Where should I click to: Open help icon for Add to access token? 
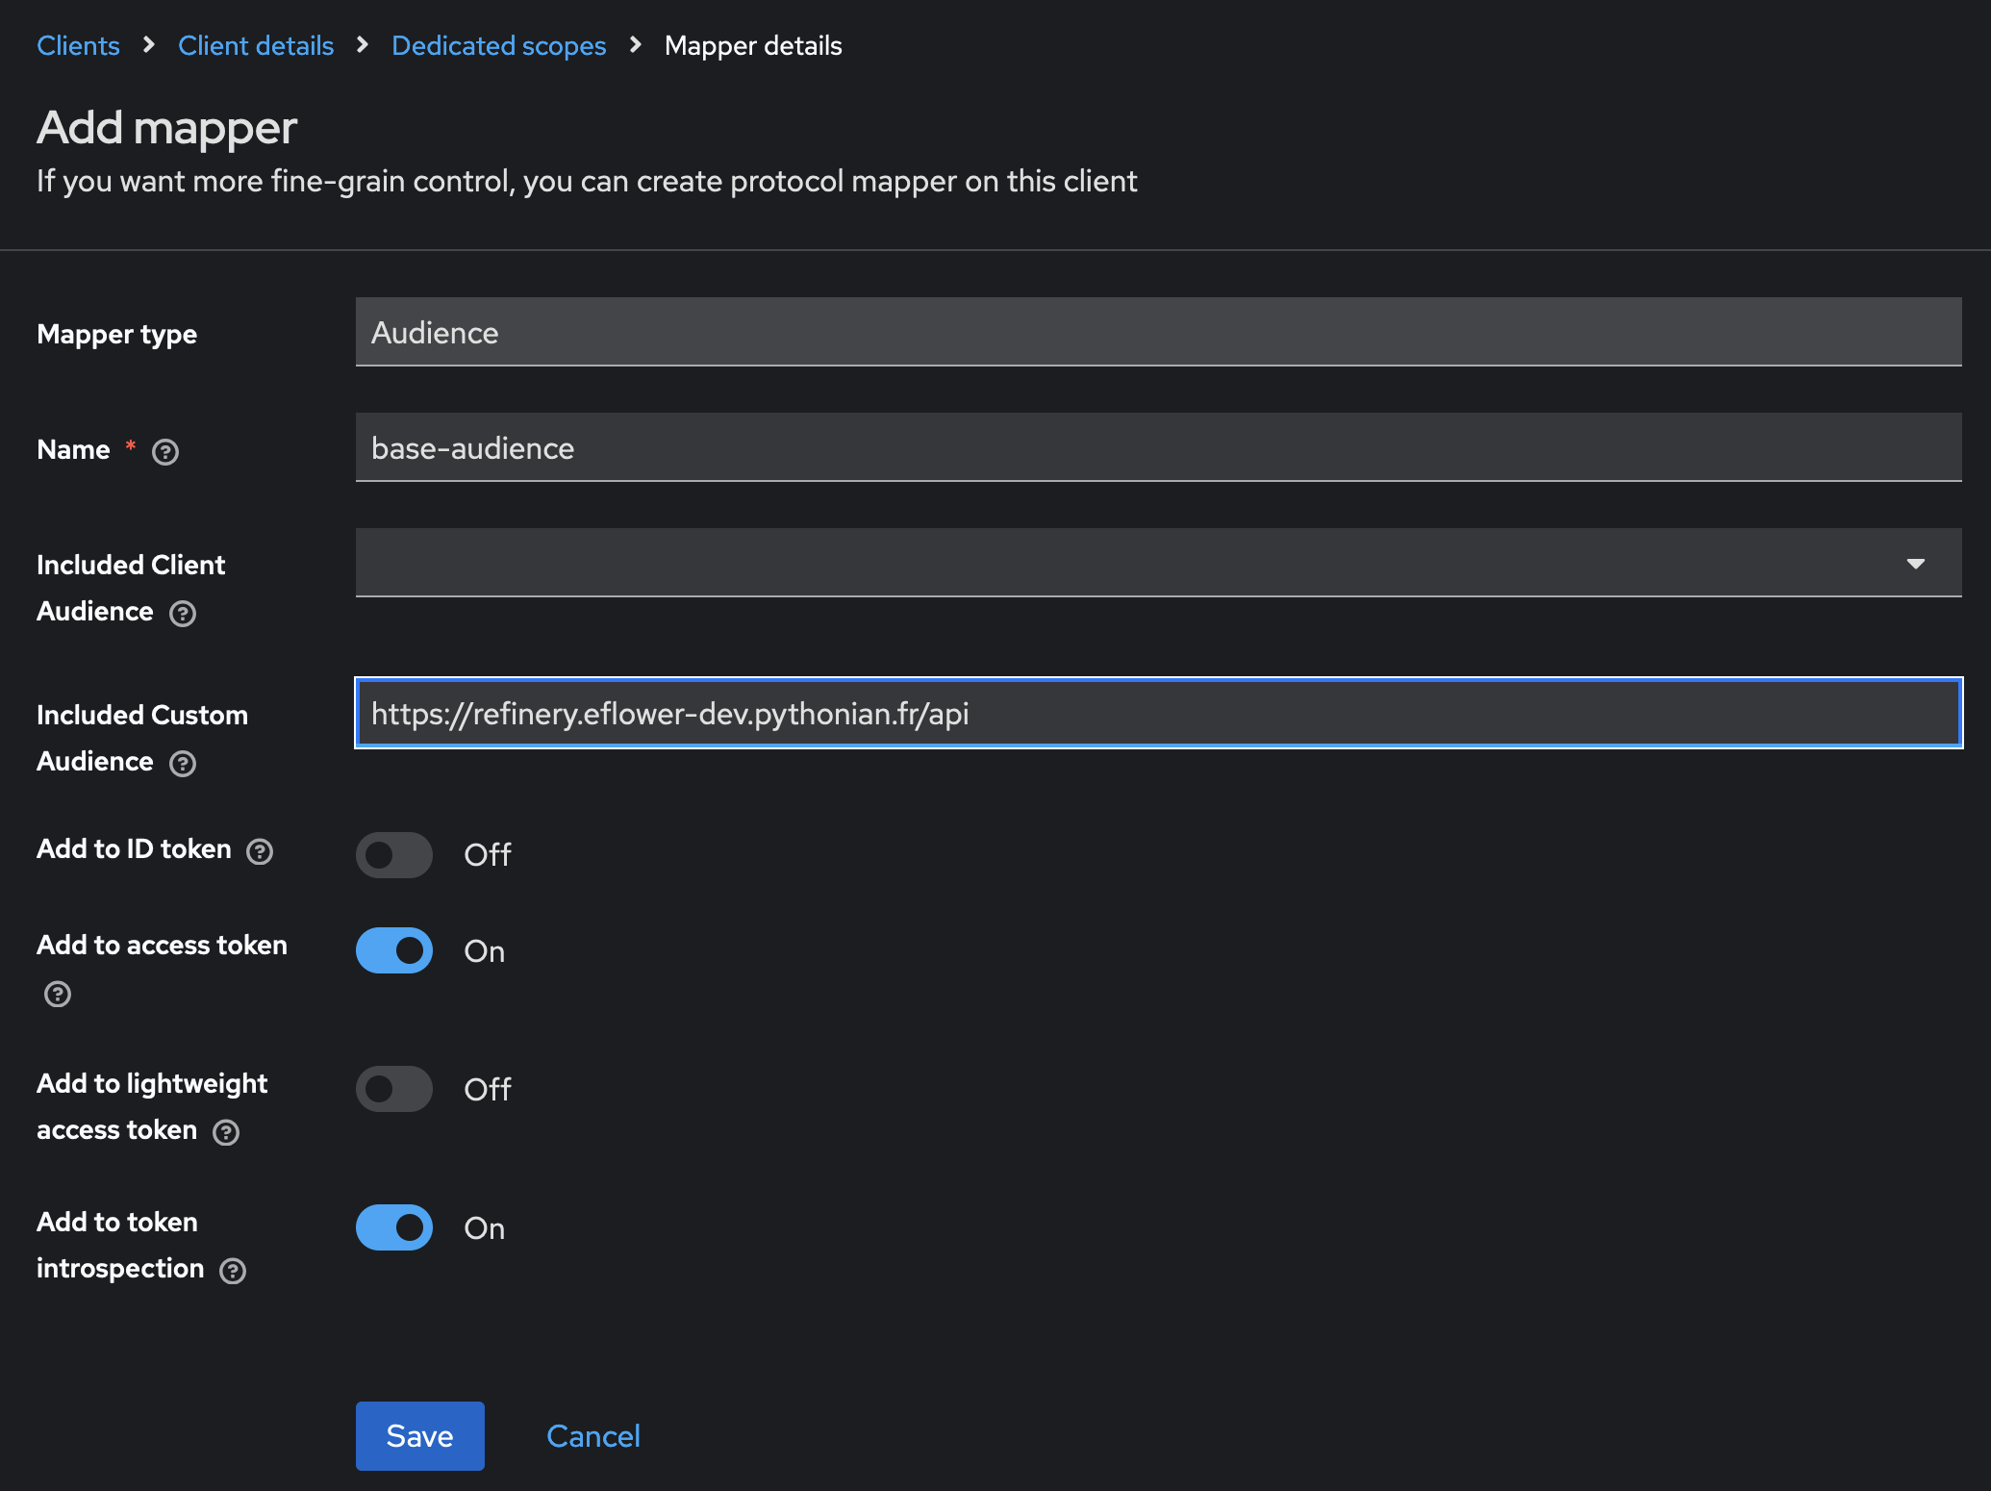tap(58, 994)
